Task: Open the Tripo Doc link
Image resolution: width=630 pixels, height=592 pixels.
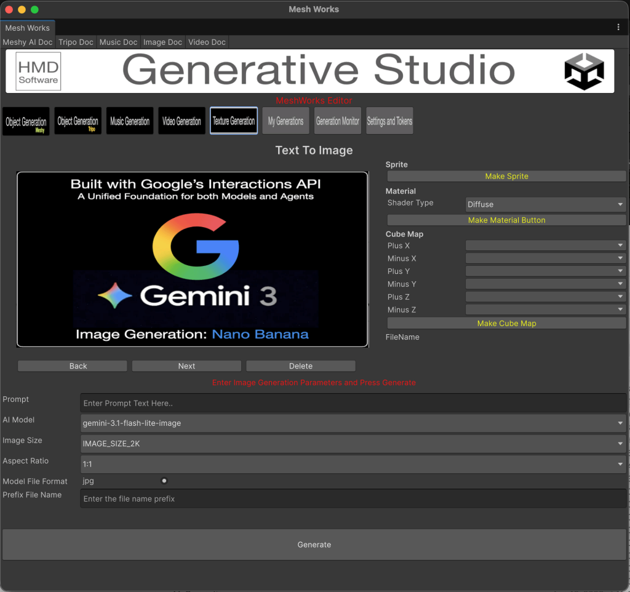Action: coord(76,42)
